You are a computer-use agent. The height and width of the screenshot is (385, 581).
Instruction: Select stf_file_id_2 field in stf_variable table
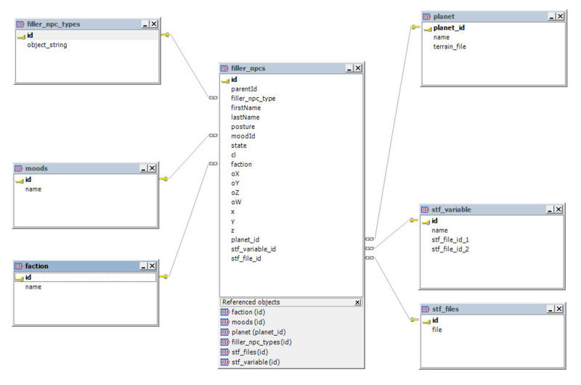(x=450, y=249)
